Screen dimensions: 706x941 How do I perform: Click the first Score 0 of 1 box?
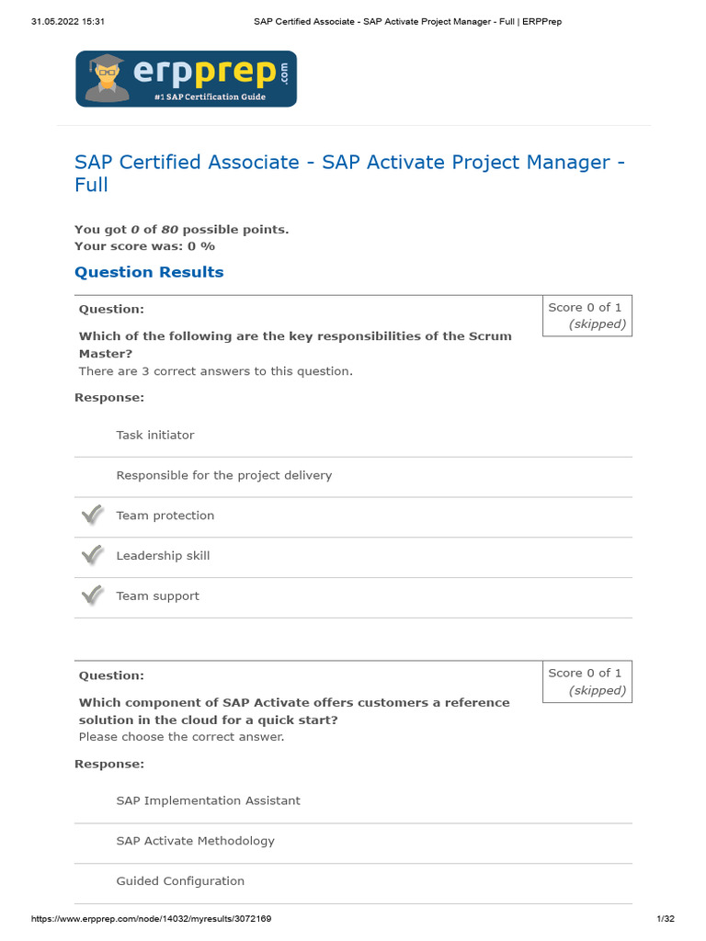586,316
